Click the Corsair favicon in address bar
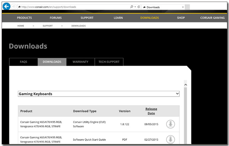This screenshot has width=229, height=146. [x=19, y=7]
